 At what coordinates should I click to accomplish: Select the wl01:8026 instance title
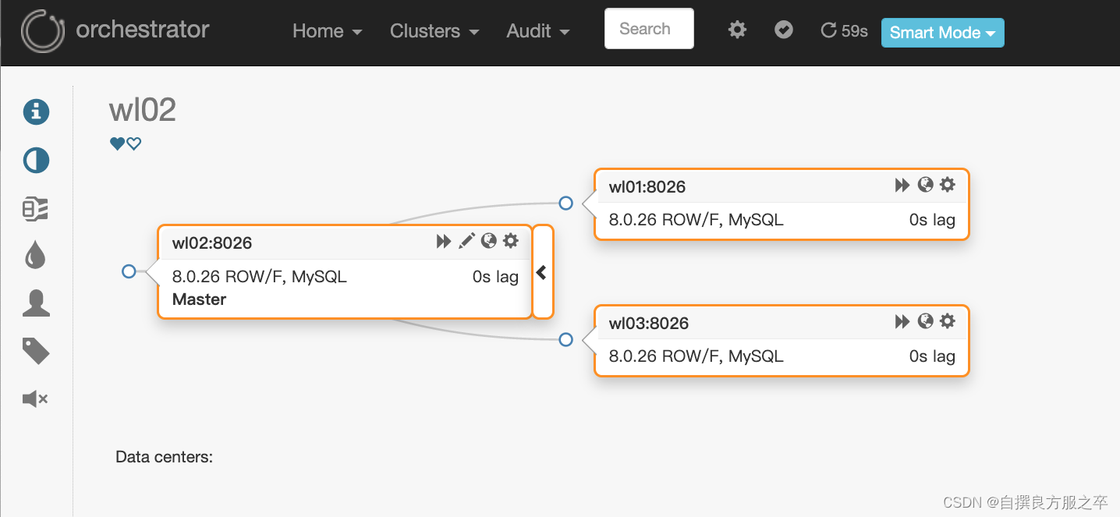[x=647, y=186]
